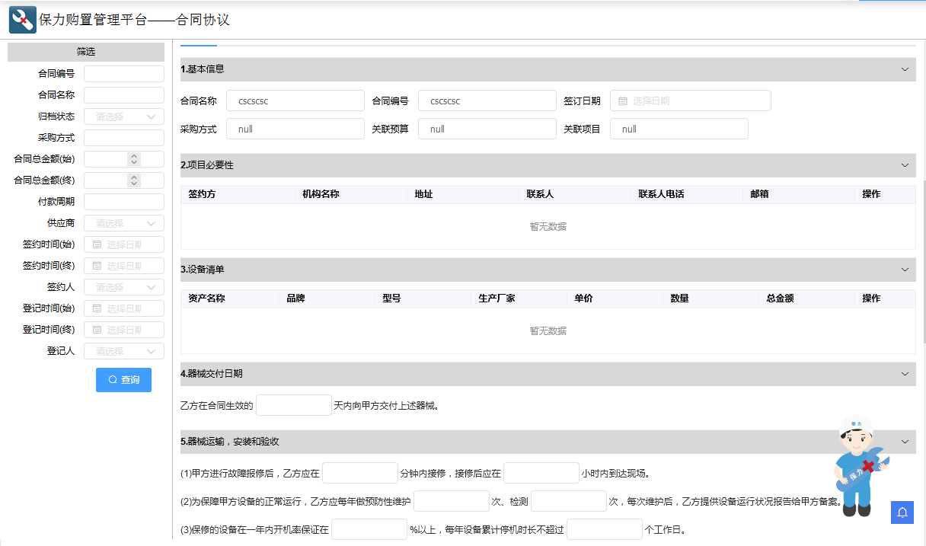Click the 检测 times input field
This screenshot has width=926, height=546.
click(569, 501)
